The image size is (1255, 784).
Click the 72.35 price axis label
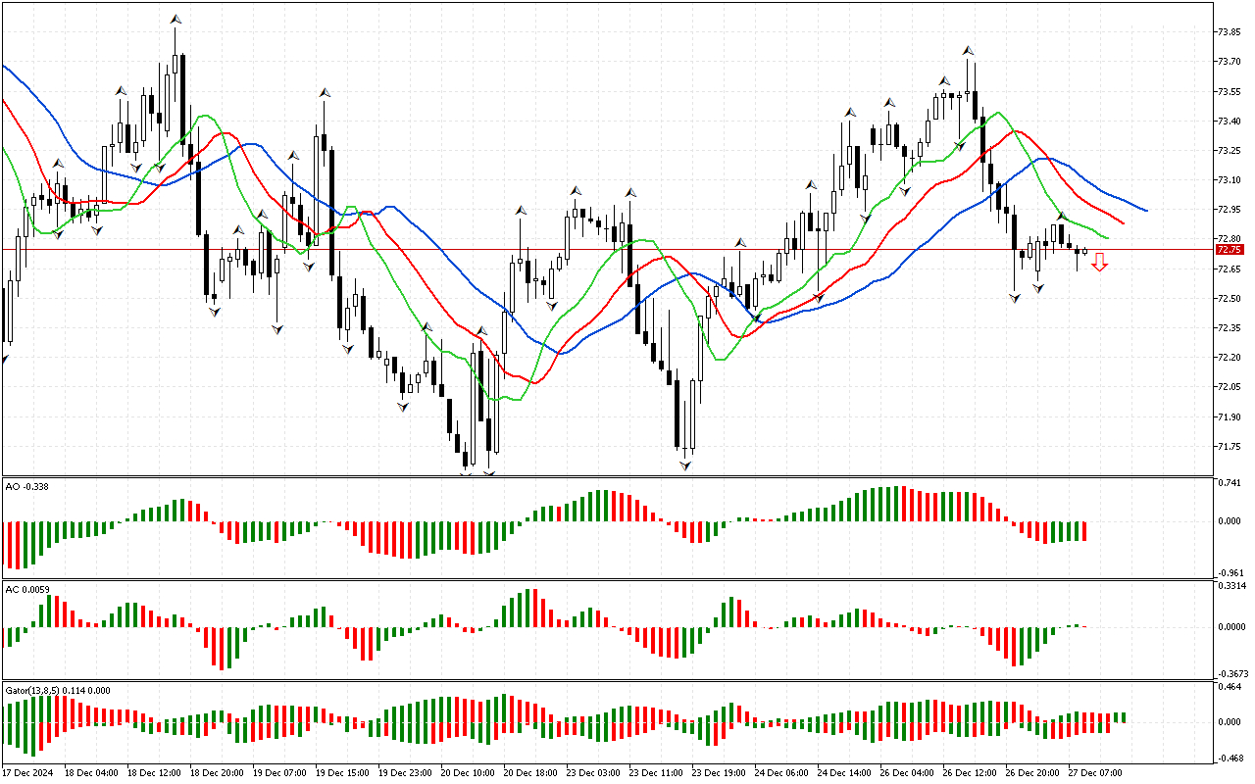(x=1229, y=327)
